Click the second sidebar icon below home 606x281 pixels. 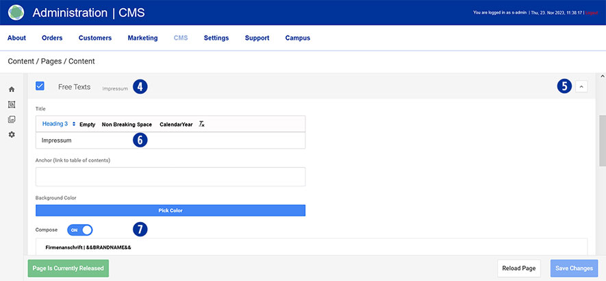pos(12,105)
